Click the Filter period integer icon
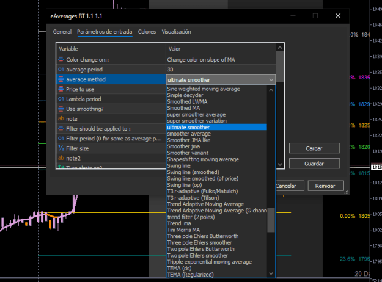Viewport: 382px width, 282px height. (x=61, y=139)
